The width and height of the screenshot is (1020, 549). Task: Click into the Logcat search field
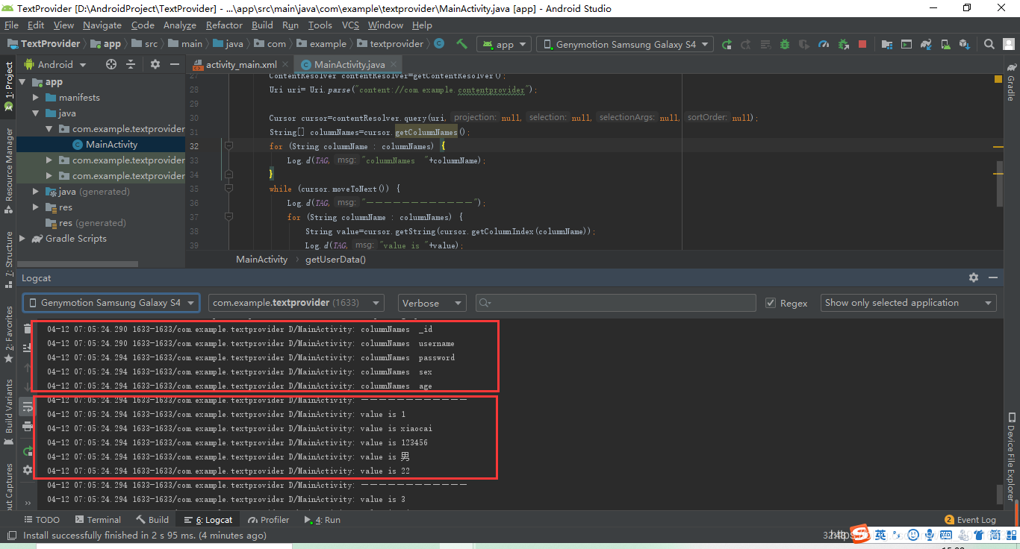coord(616,303)
